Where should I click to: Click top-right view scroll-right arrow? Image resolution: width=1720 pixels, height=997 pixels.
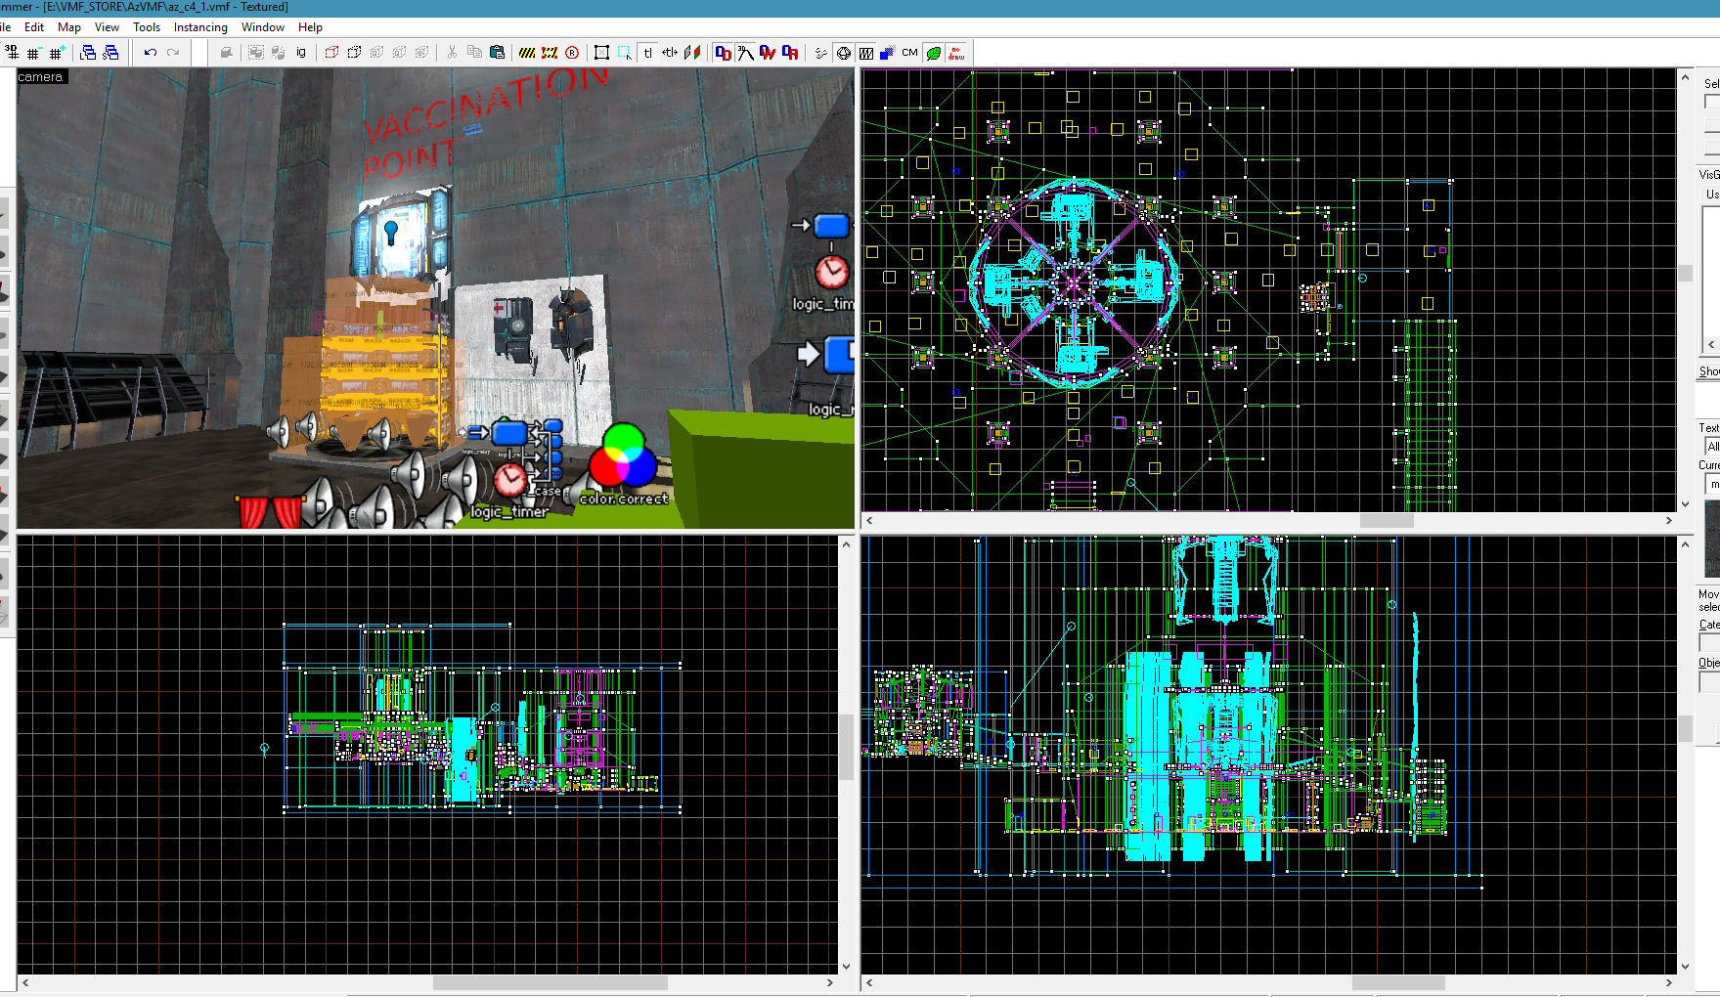(x=1669, y=520)
